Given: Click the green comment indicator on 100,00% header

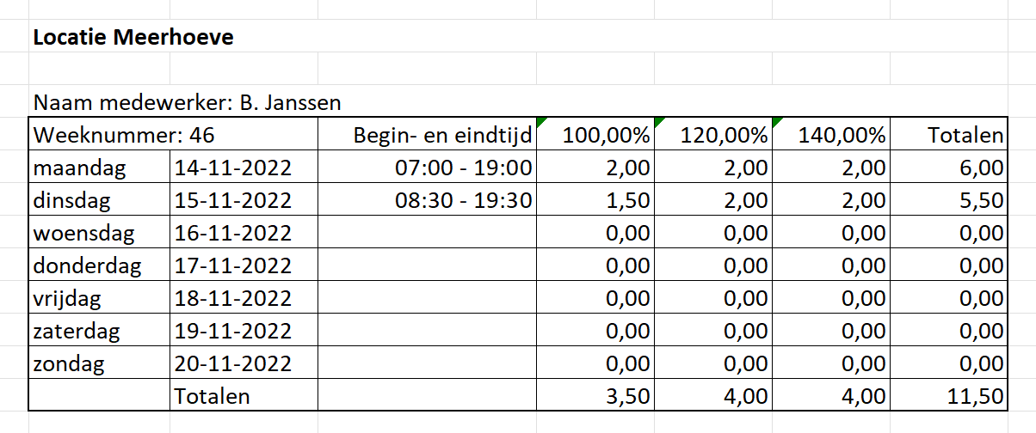Looking at the screenshot, I should pos(540,122).
